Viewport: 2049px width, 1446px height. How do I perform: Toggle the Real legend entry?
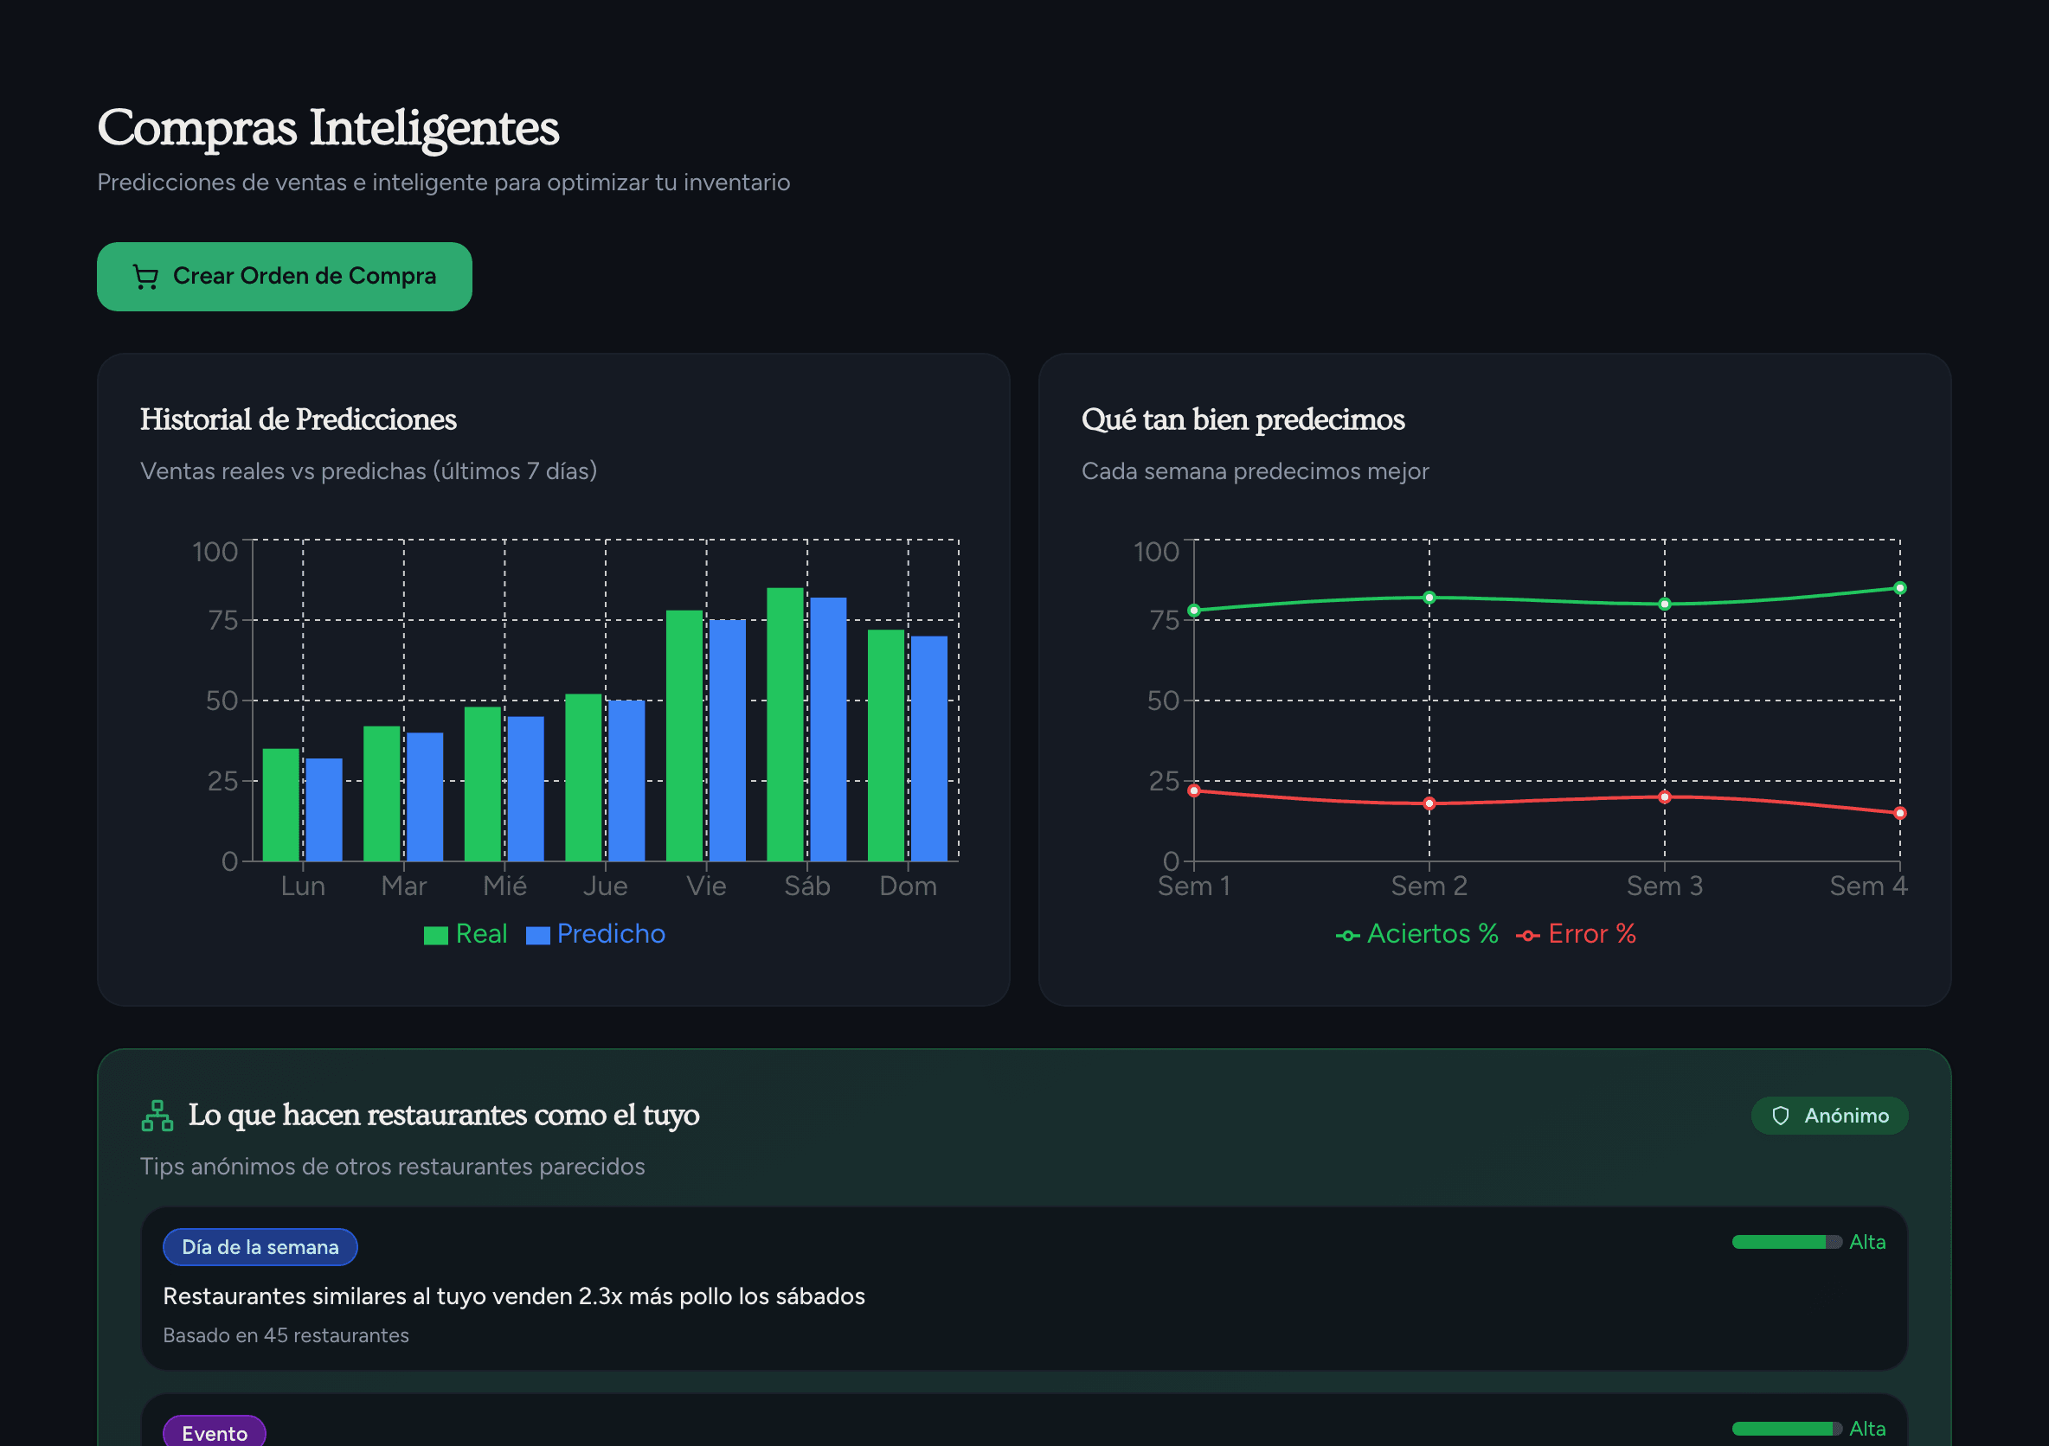click(465, 934)
